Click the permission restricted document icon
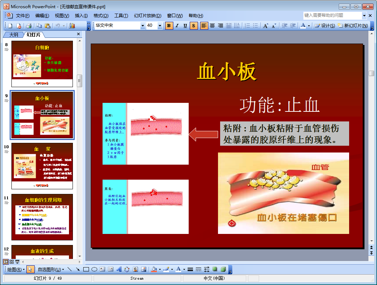Screen dimensions: 377x285 point(19,26)
